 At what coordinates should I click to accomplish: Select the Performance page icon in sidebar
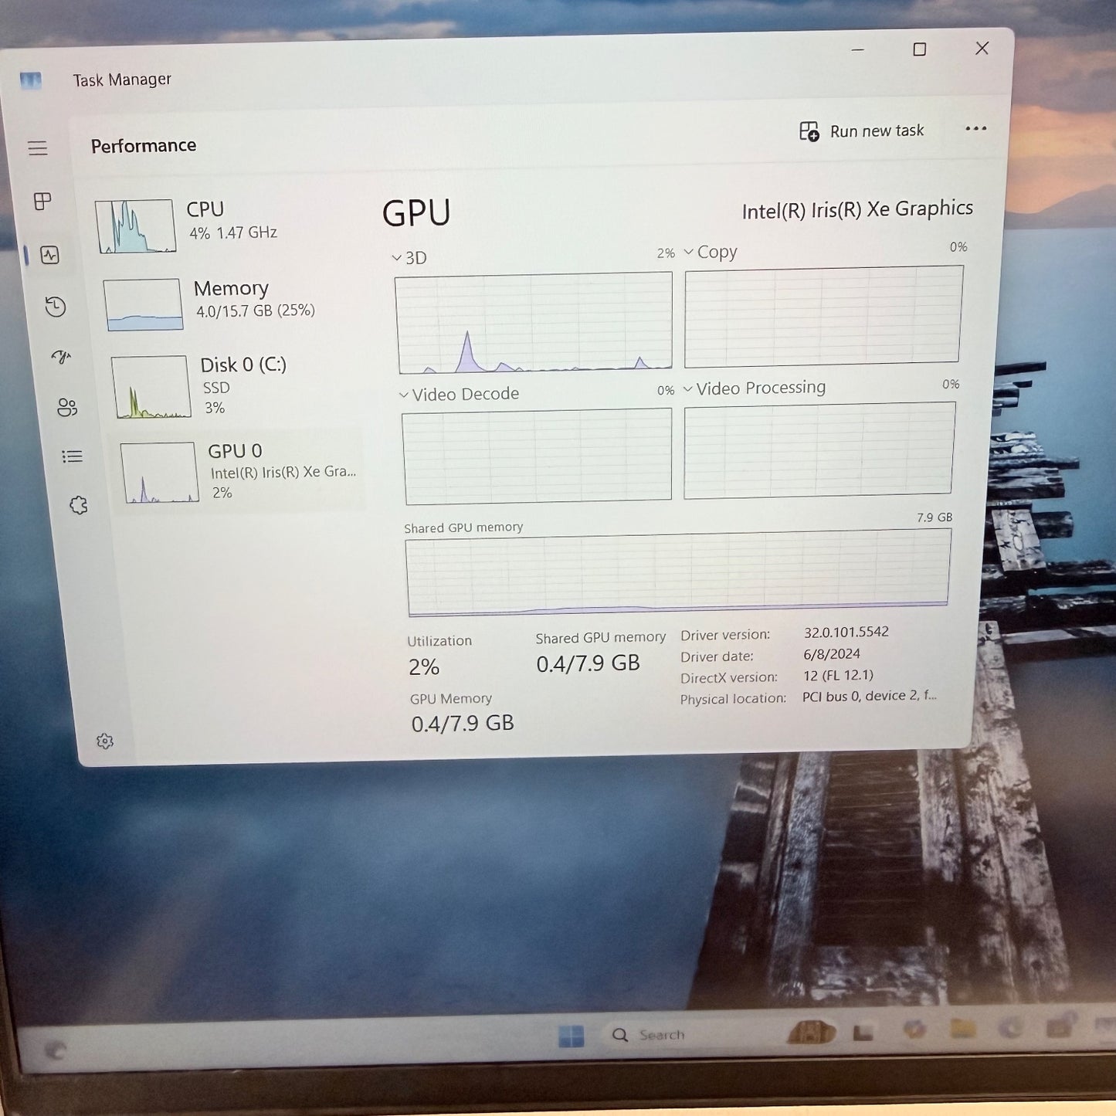pyautogui.click(x=50, y=256)
